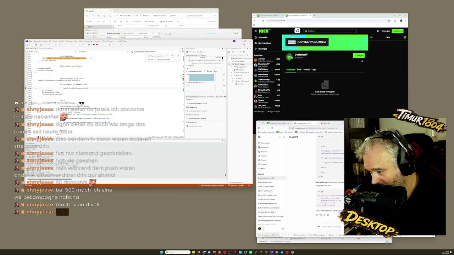Click the Anmelden link on Kick
The height and width of the screenshot is (255, 454).
(386, 31)
